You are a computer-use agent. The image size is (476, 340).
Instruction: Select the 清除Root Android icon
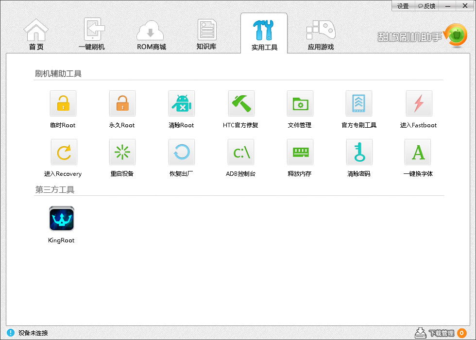(x=182, y=103)
